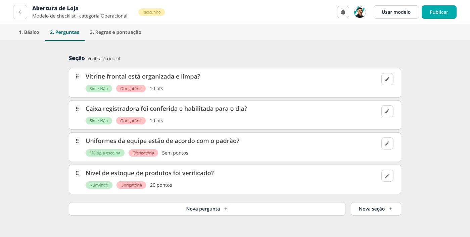Click the Modelo de checklist subtitle
The image size is (470, 237).
(x=80, y=16)
